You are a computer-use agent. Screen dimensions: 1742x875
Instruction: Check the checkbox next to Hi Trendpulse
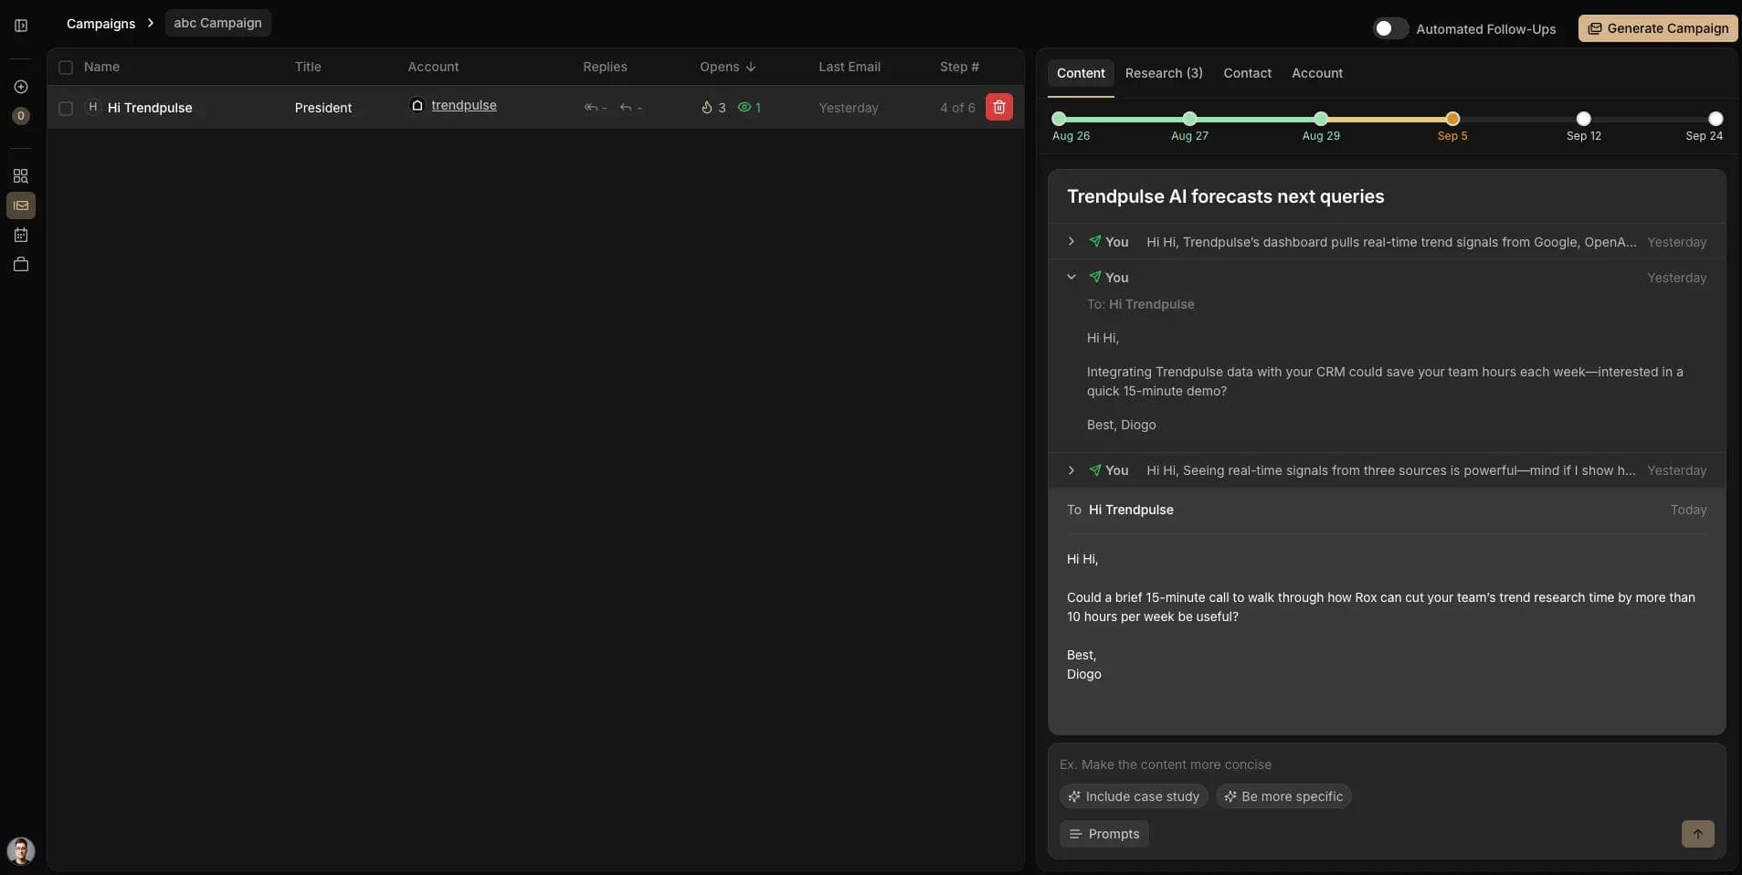[65, 109]
